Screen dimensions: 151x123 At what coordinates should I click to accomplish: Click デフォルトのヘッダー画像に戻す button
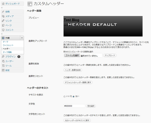(78, 82)
